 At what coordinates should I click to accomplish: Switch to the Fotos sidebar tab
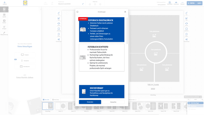tap(4, 9)
